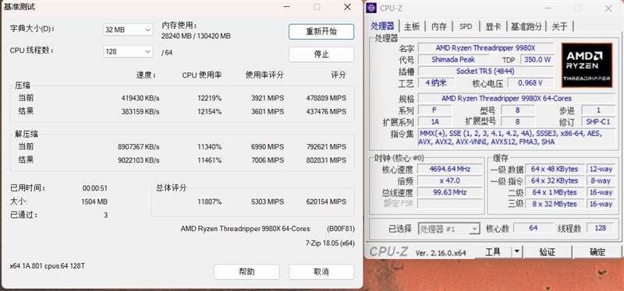Go to the 基准跑分 tab in CPU-Z
Screen dimensions: 624x291
[x=526, y=26]
